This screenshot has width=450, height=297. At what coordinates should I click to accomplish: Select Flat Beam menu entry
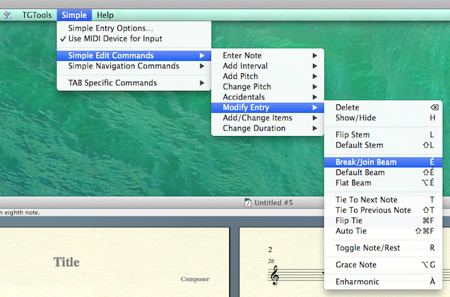(353, 183)
